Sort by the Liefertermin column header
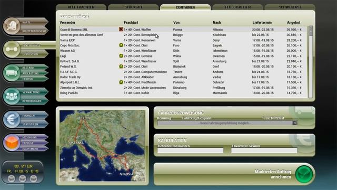Viewport: 337px width, 190px height. point(262,22)
